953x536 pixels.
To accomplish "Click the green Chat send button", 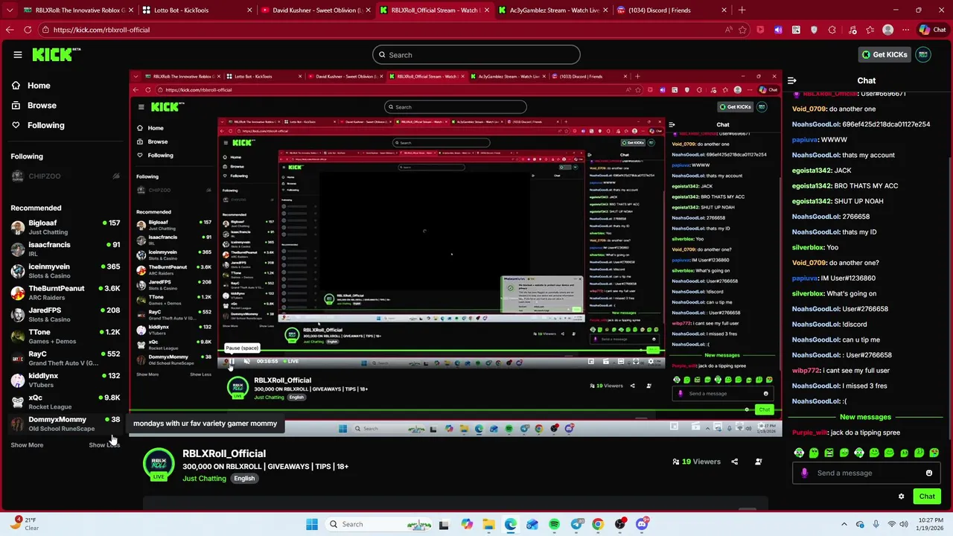I will tap(927, 497).
